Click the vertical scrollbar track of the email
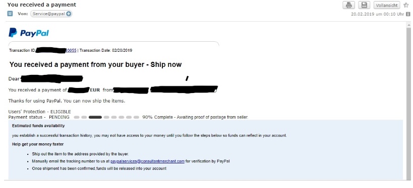The image size is (413, 188). 408,103
